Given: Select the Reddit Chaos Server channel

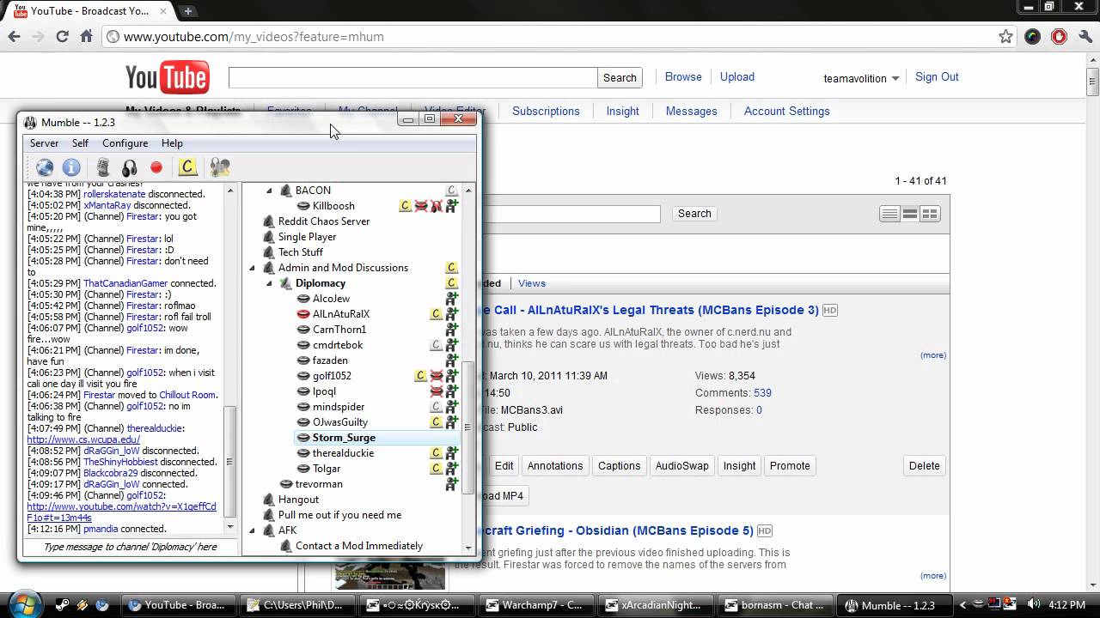Looking at the screenshot, I should (x=324, y=221).
